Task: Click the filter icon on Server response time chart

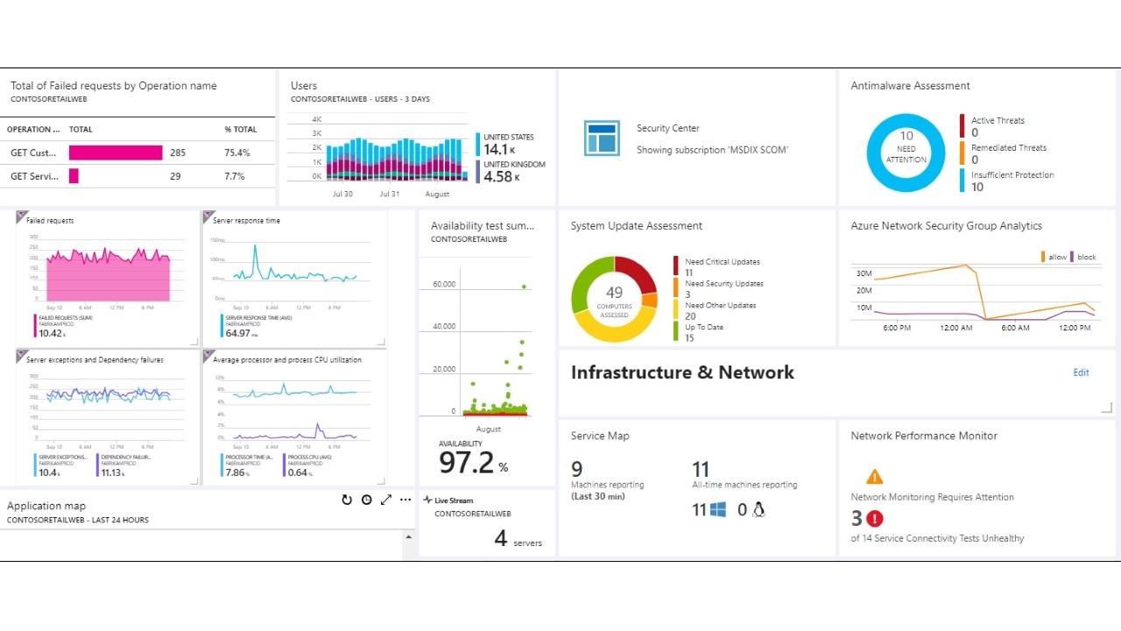Action: 208,216
